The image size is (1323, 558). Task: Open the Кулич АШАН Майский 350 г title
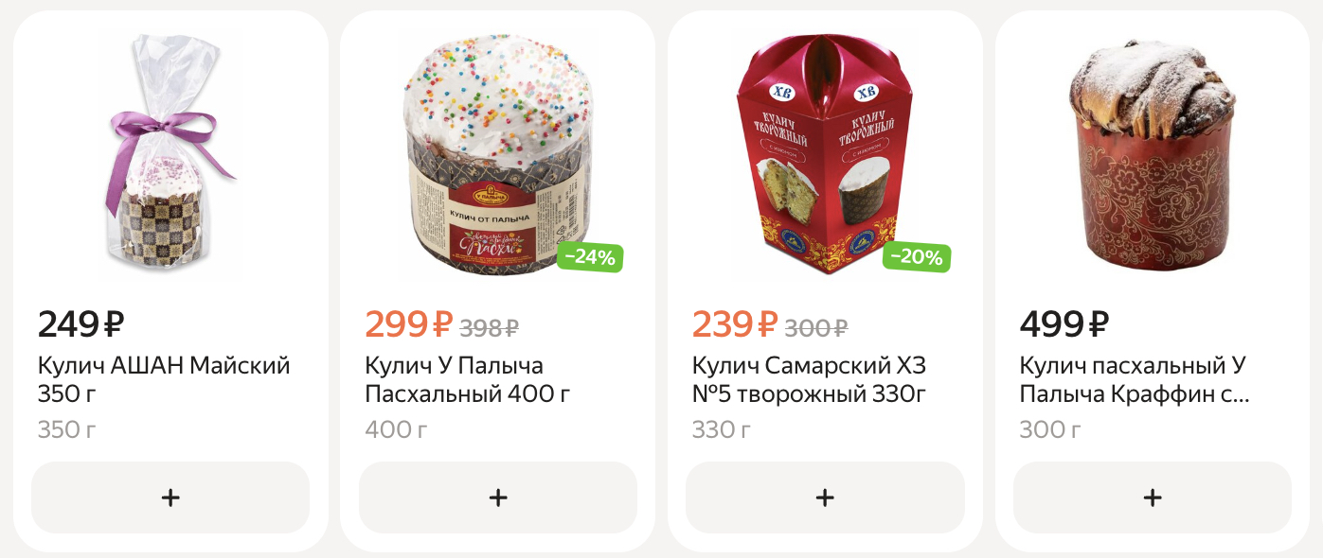pyautogui.click(x=164, y=379)
